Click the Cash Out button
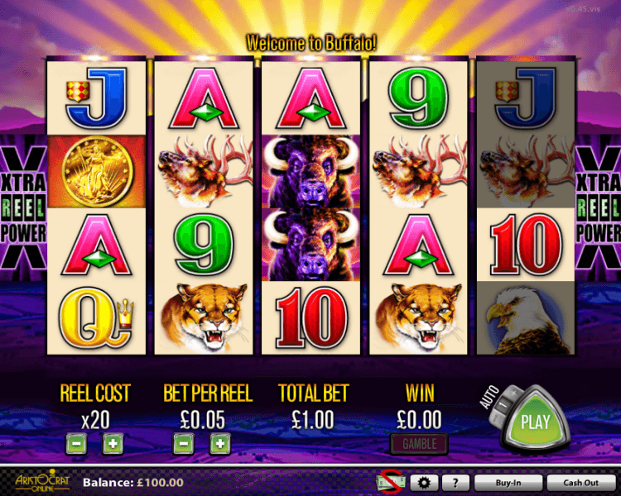Image resolution: width=621 pixels, height=496 pixels. pos(581,483)
